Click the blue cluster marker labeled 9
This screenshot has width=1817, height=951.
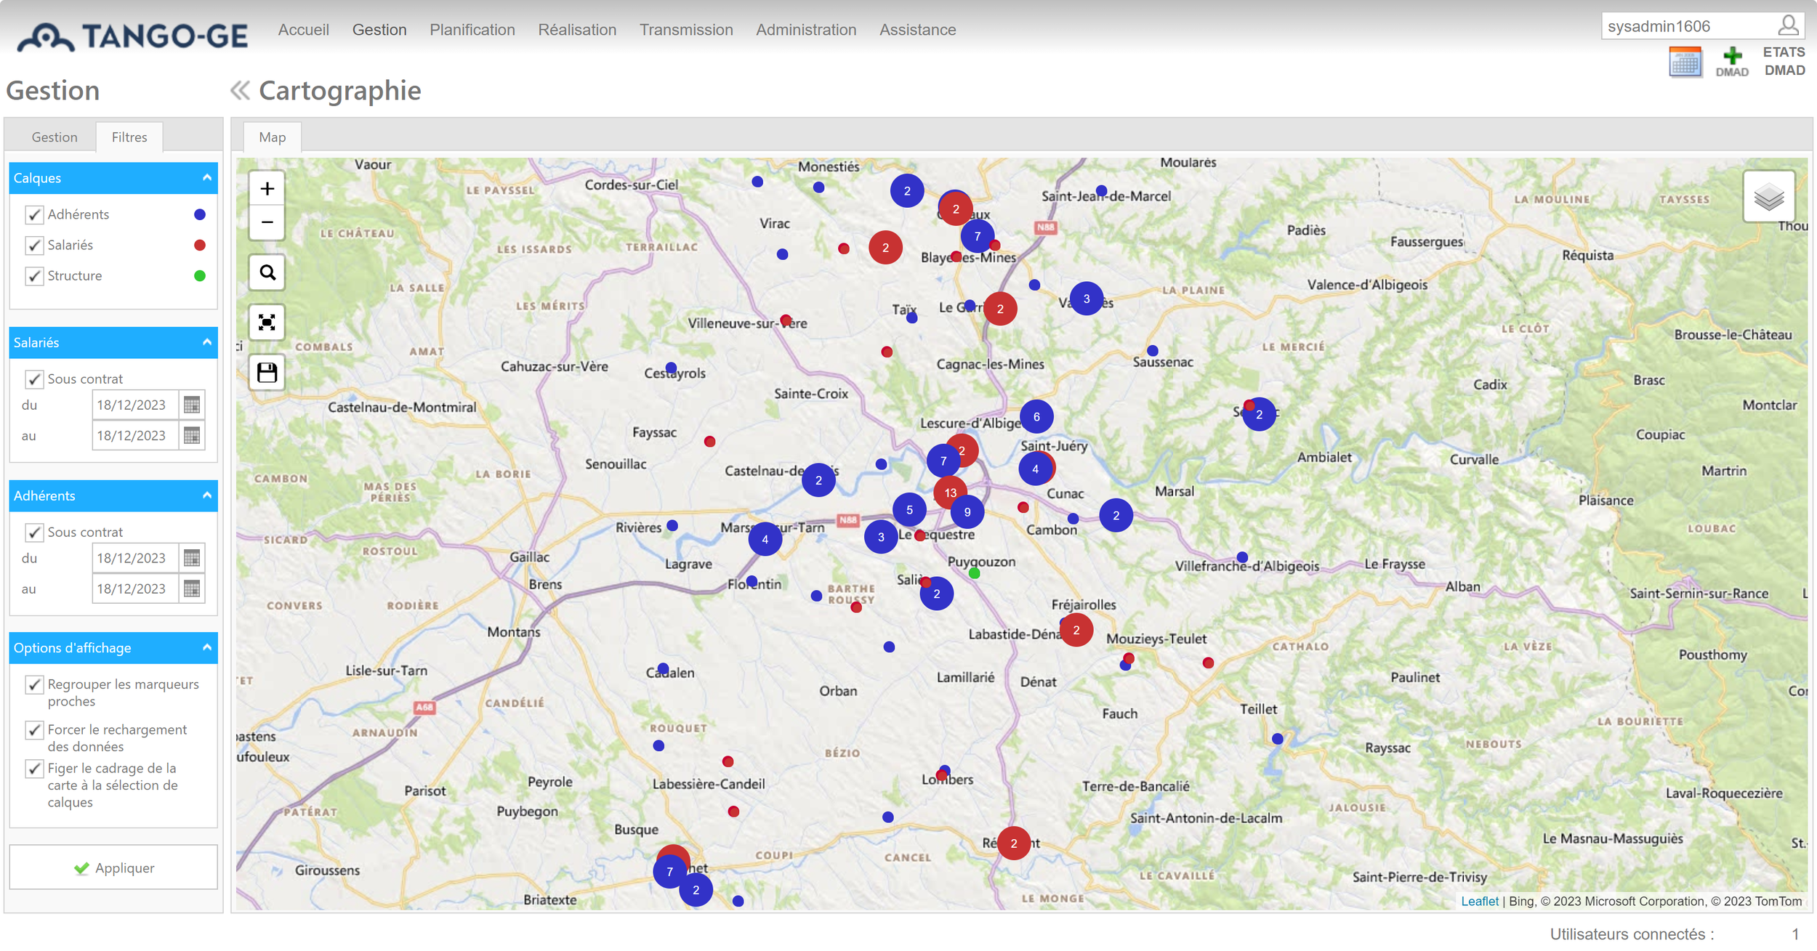click(x=967, y=512)
